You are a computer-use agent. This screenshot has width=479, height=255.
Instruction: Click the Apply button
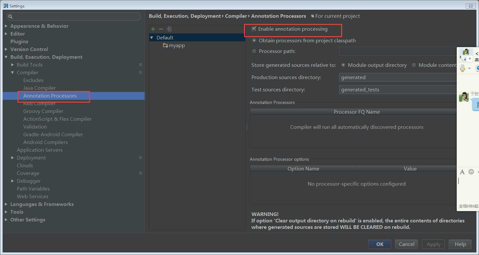(x=433, y=244)
